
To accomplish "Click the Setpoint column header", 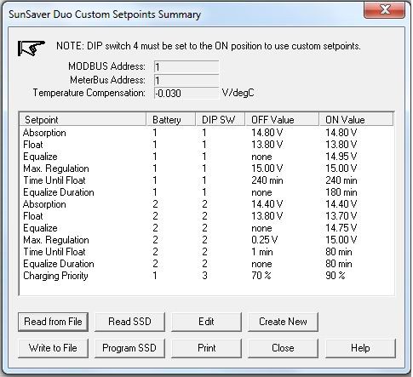I will (83, 119).
